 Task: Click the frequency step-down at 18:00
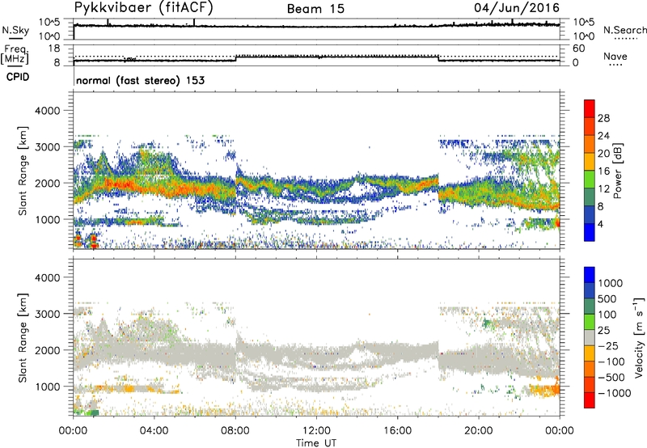point(438,58)
